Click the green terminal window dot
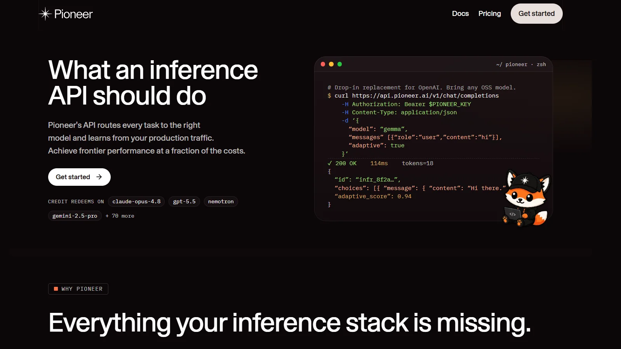 pos(340,64)
